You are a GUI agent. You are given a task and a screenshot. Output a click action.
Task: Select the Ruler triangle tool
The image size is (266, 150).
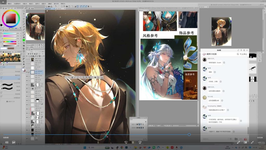(x=24, y=59)
